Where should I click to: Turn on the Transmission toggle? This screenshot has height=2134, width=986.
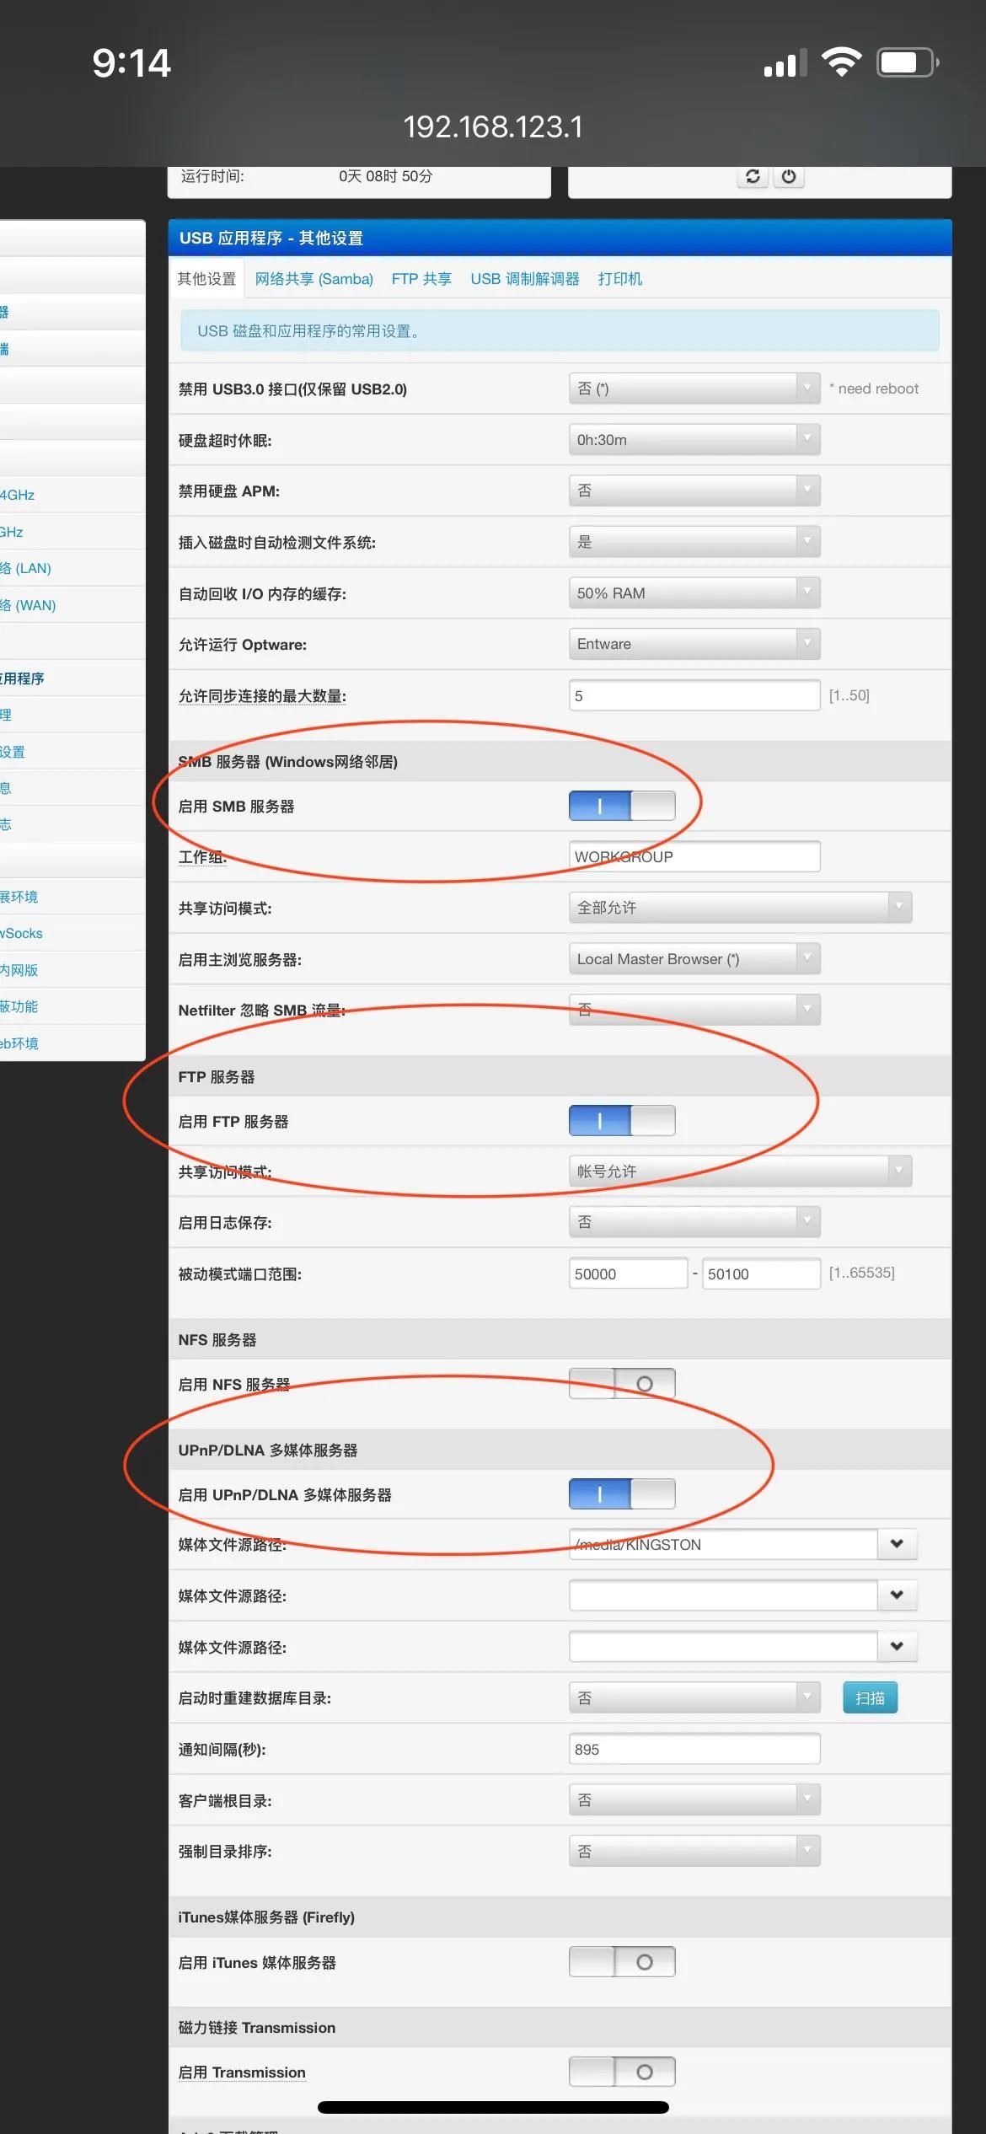pyautogui.click(x=622, y=2071)
